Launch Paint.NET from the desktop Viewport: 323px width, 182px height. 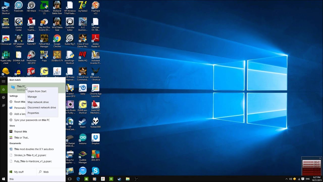(x=31, y=40)
